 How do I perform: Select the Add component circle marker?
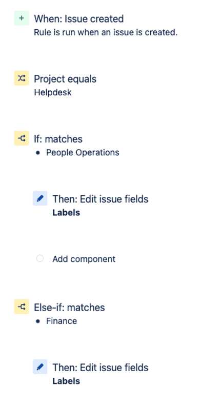[40, 258]
